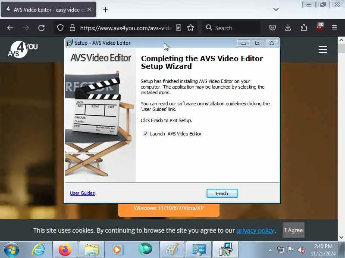Launch Internet Explorer from taskbar
Viewport: 345px width, 258px height.
(x=38, y=250)
